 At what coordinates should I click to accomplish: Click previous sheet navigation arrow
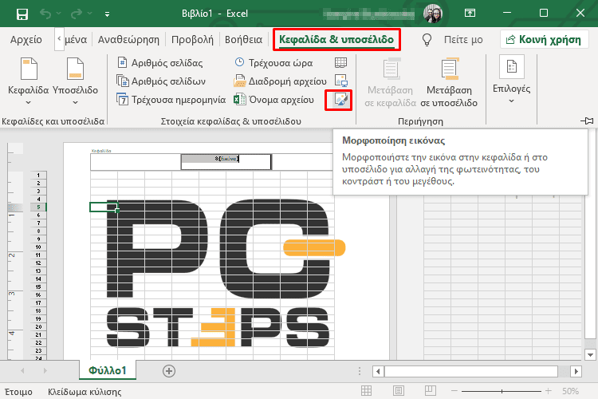(x=22, y=371)
